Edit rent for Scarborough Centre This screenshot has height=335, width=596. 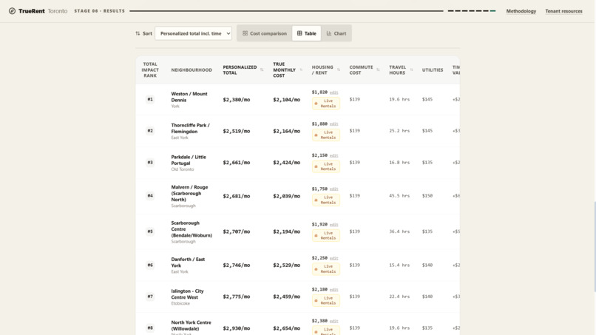pyautogui.click(x=333, y=225)
